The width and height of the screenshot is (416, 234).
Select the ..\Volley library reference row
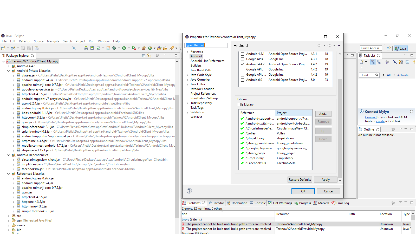(x=275, y=133)
